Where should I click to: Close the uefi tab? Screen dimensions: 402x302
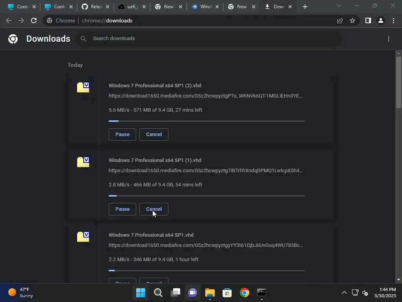pos(144,7)
